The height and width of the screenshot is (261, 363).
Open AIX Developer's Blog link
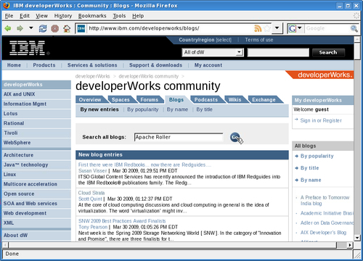click(x=323, y=233)
